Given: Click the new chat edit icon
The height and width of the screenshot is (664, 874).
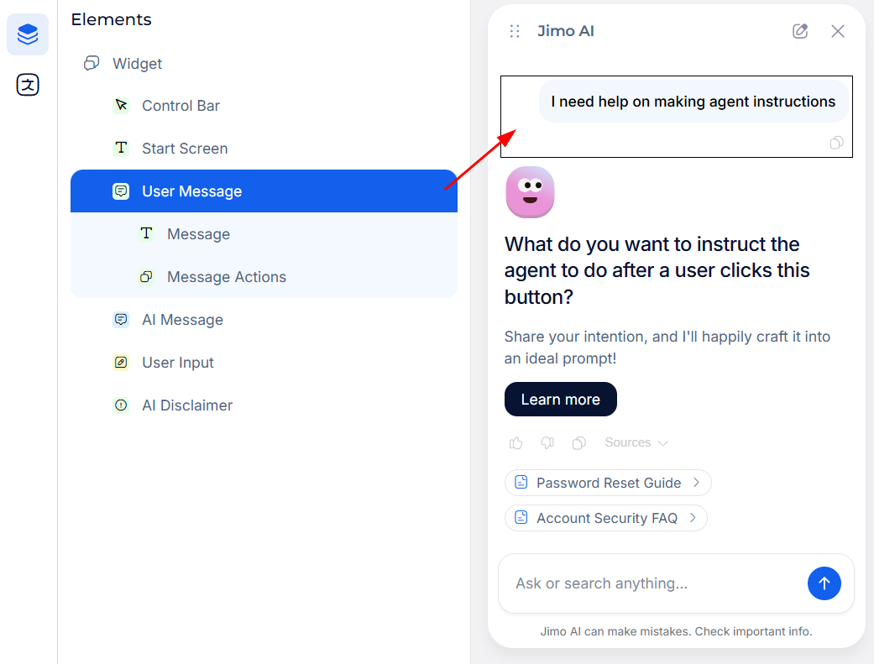Looking at the screenshot, I should pos(800,31).
